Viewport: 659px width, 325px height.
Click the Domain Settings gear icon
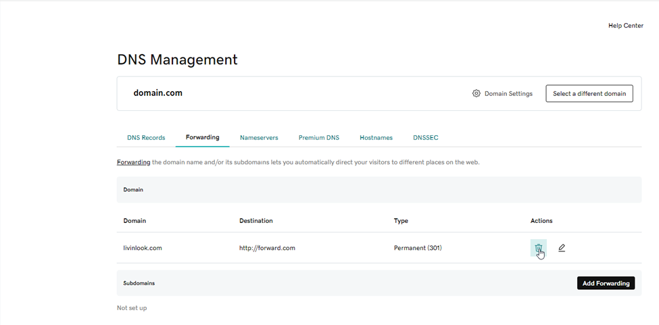pos(477,93)
